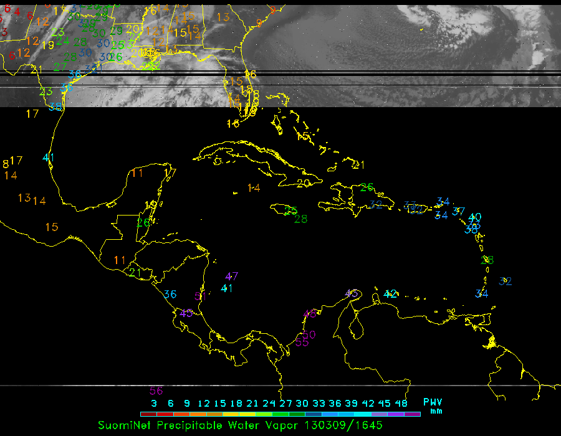This screenshot has height=436, width=561.
Task: Select the green 26 reading near Belize
Action: (x=143, y=222)
